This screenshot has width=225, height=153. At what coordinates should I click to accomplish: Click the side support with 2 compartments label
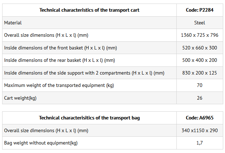coord(84,73)
